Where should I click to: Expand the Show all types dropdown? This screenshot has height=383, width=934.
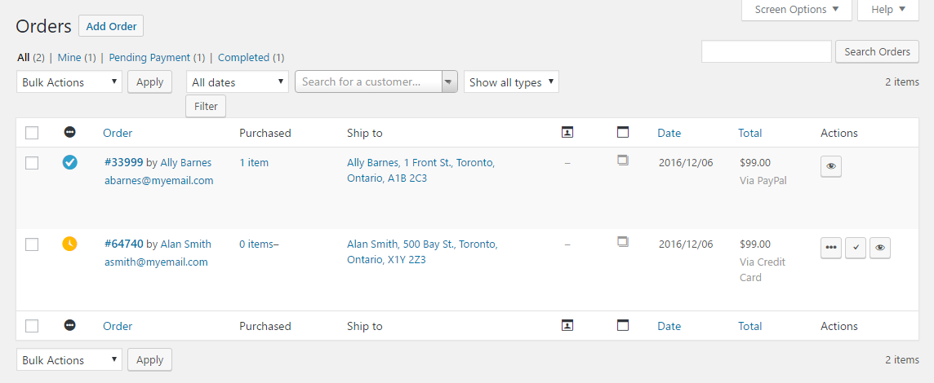(x=511, y=82)
